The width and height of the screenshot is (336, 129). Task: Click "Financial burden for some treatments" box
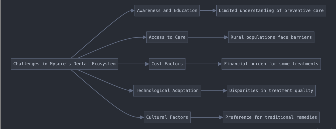pyautogui.click(x=271, y=64)
